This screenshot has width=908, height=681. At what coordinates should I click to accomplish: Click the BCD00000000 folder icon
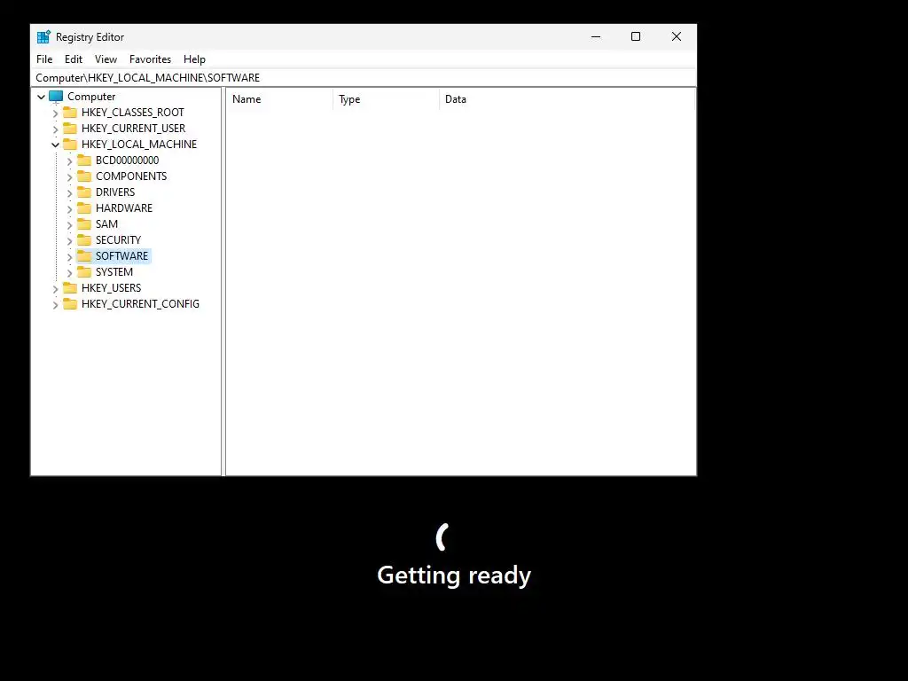pos(84,160)
